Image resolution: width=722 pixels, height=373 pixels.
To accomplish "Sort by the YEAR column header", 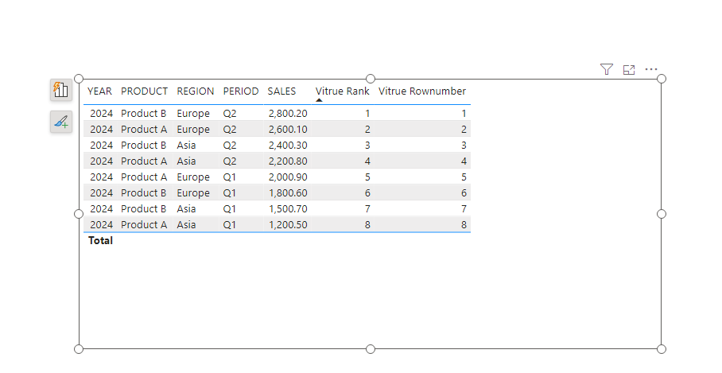I will pos(99,91).
